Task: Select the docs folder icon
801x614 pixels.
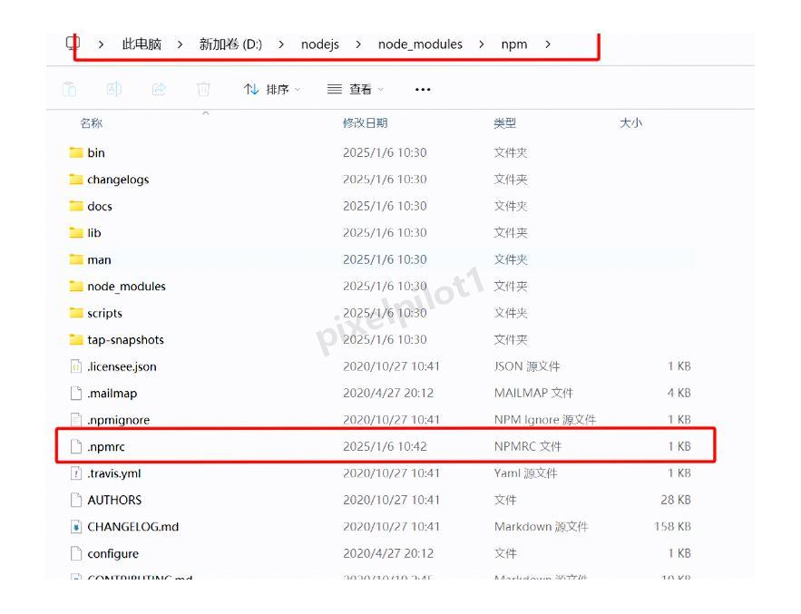Action: pos(76,206)
